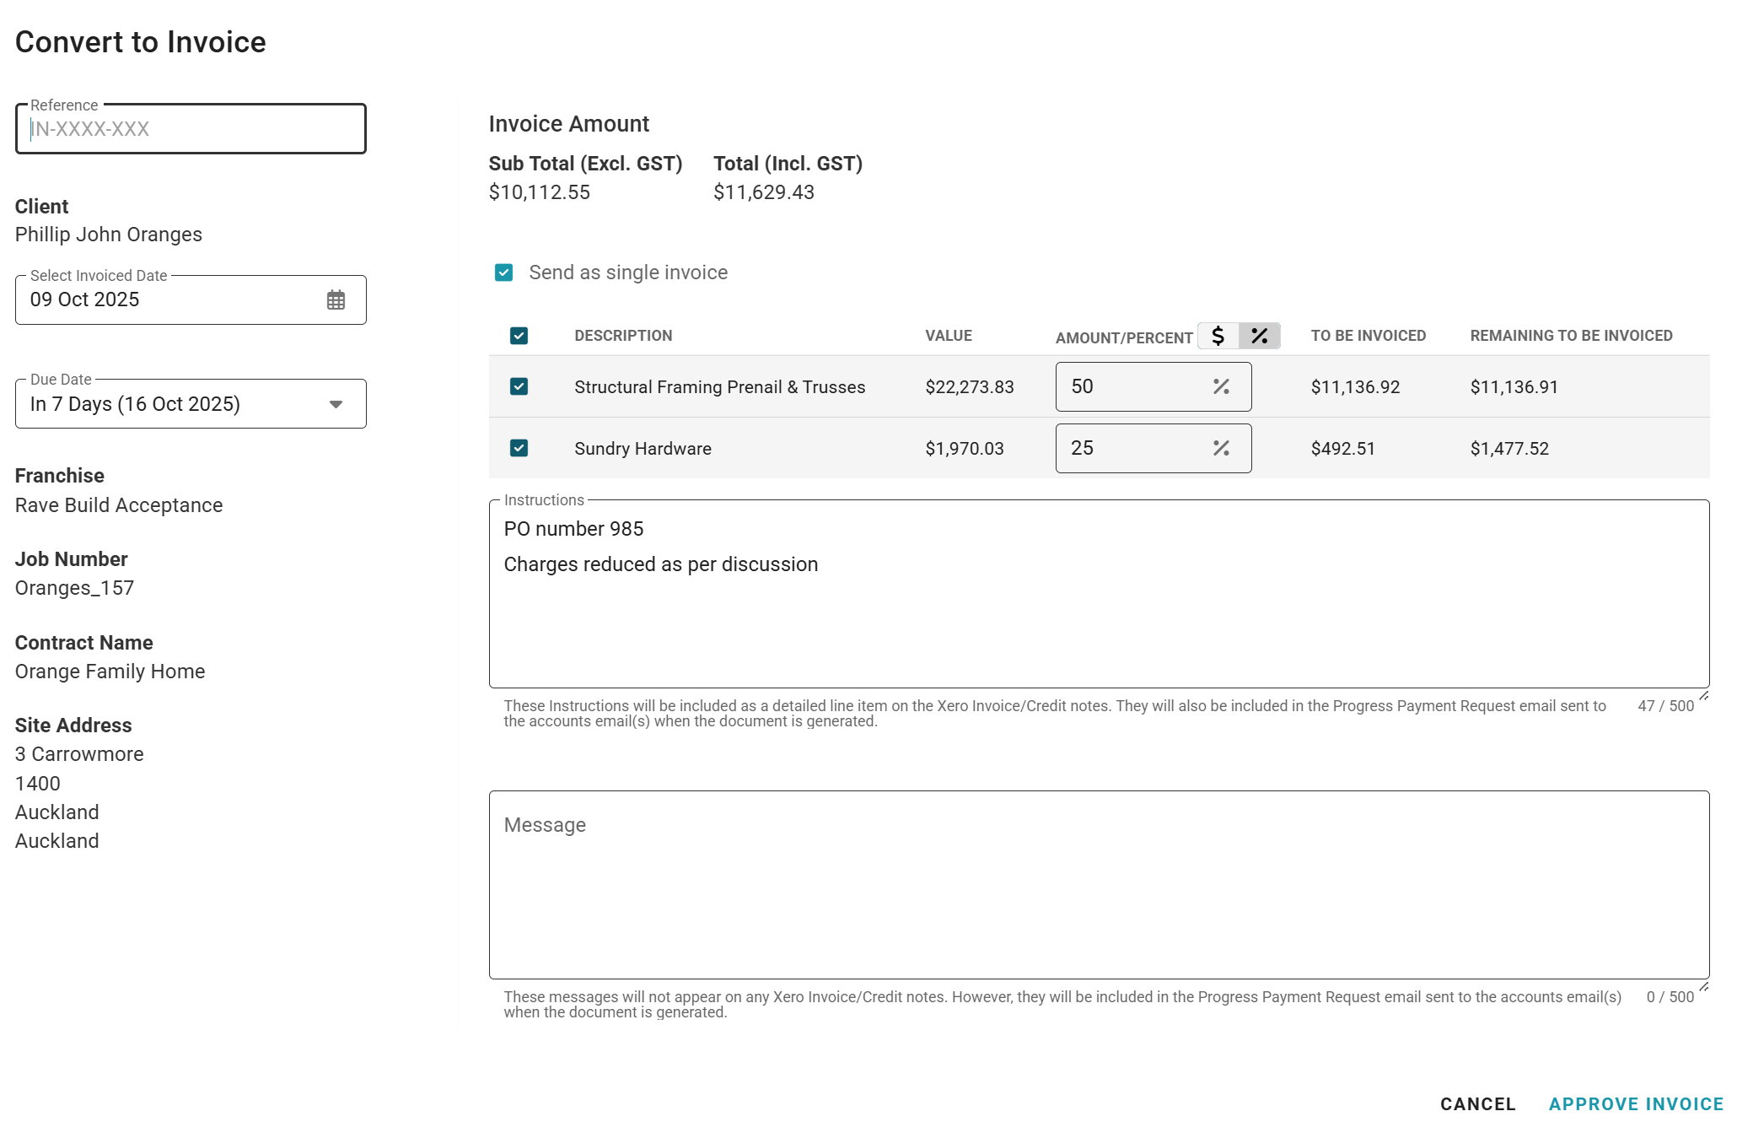This screenshot has height=1122, width=1737.
Task: Uncheck Structural Framing Prenail & Trusses row
Action: [x=519, y=386]
